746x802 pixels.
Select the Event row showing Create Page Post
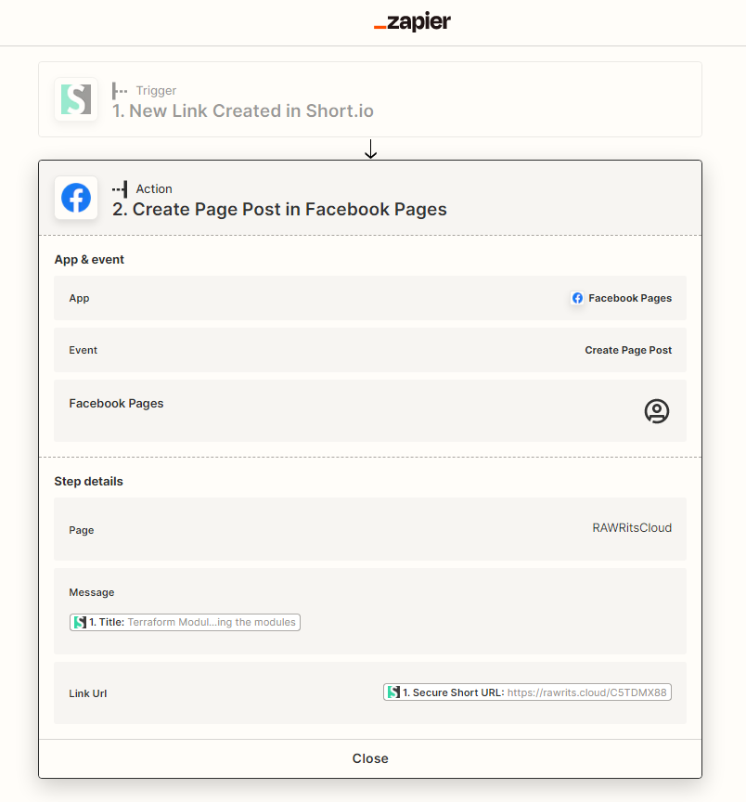370,350
